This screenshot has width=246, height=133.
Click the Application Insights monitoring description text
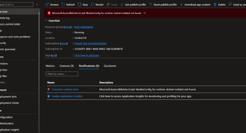coord(145,96)
